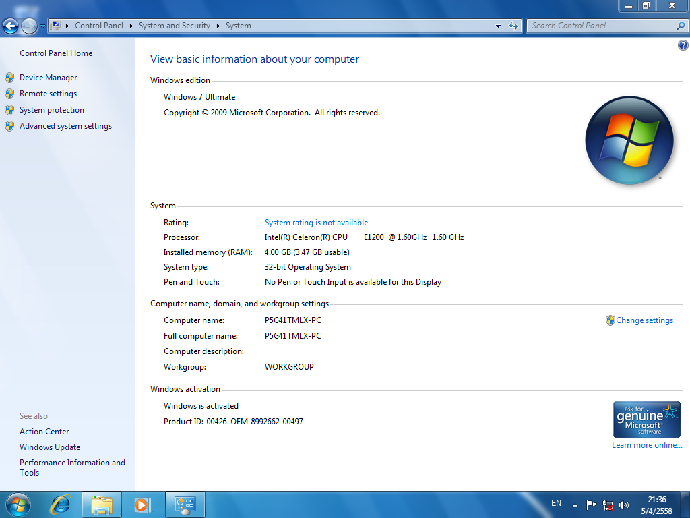Click EN language indicator
Screen dimensions: 690x518
pyautogui.click(x=556, y=503)
